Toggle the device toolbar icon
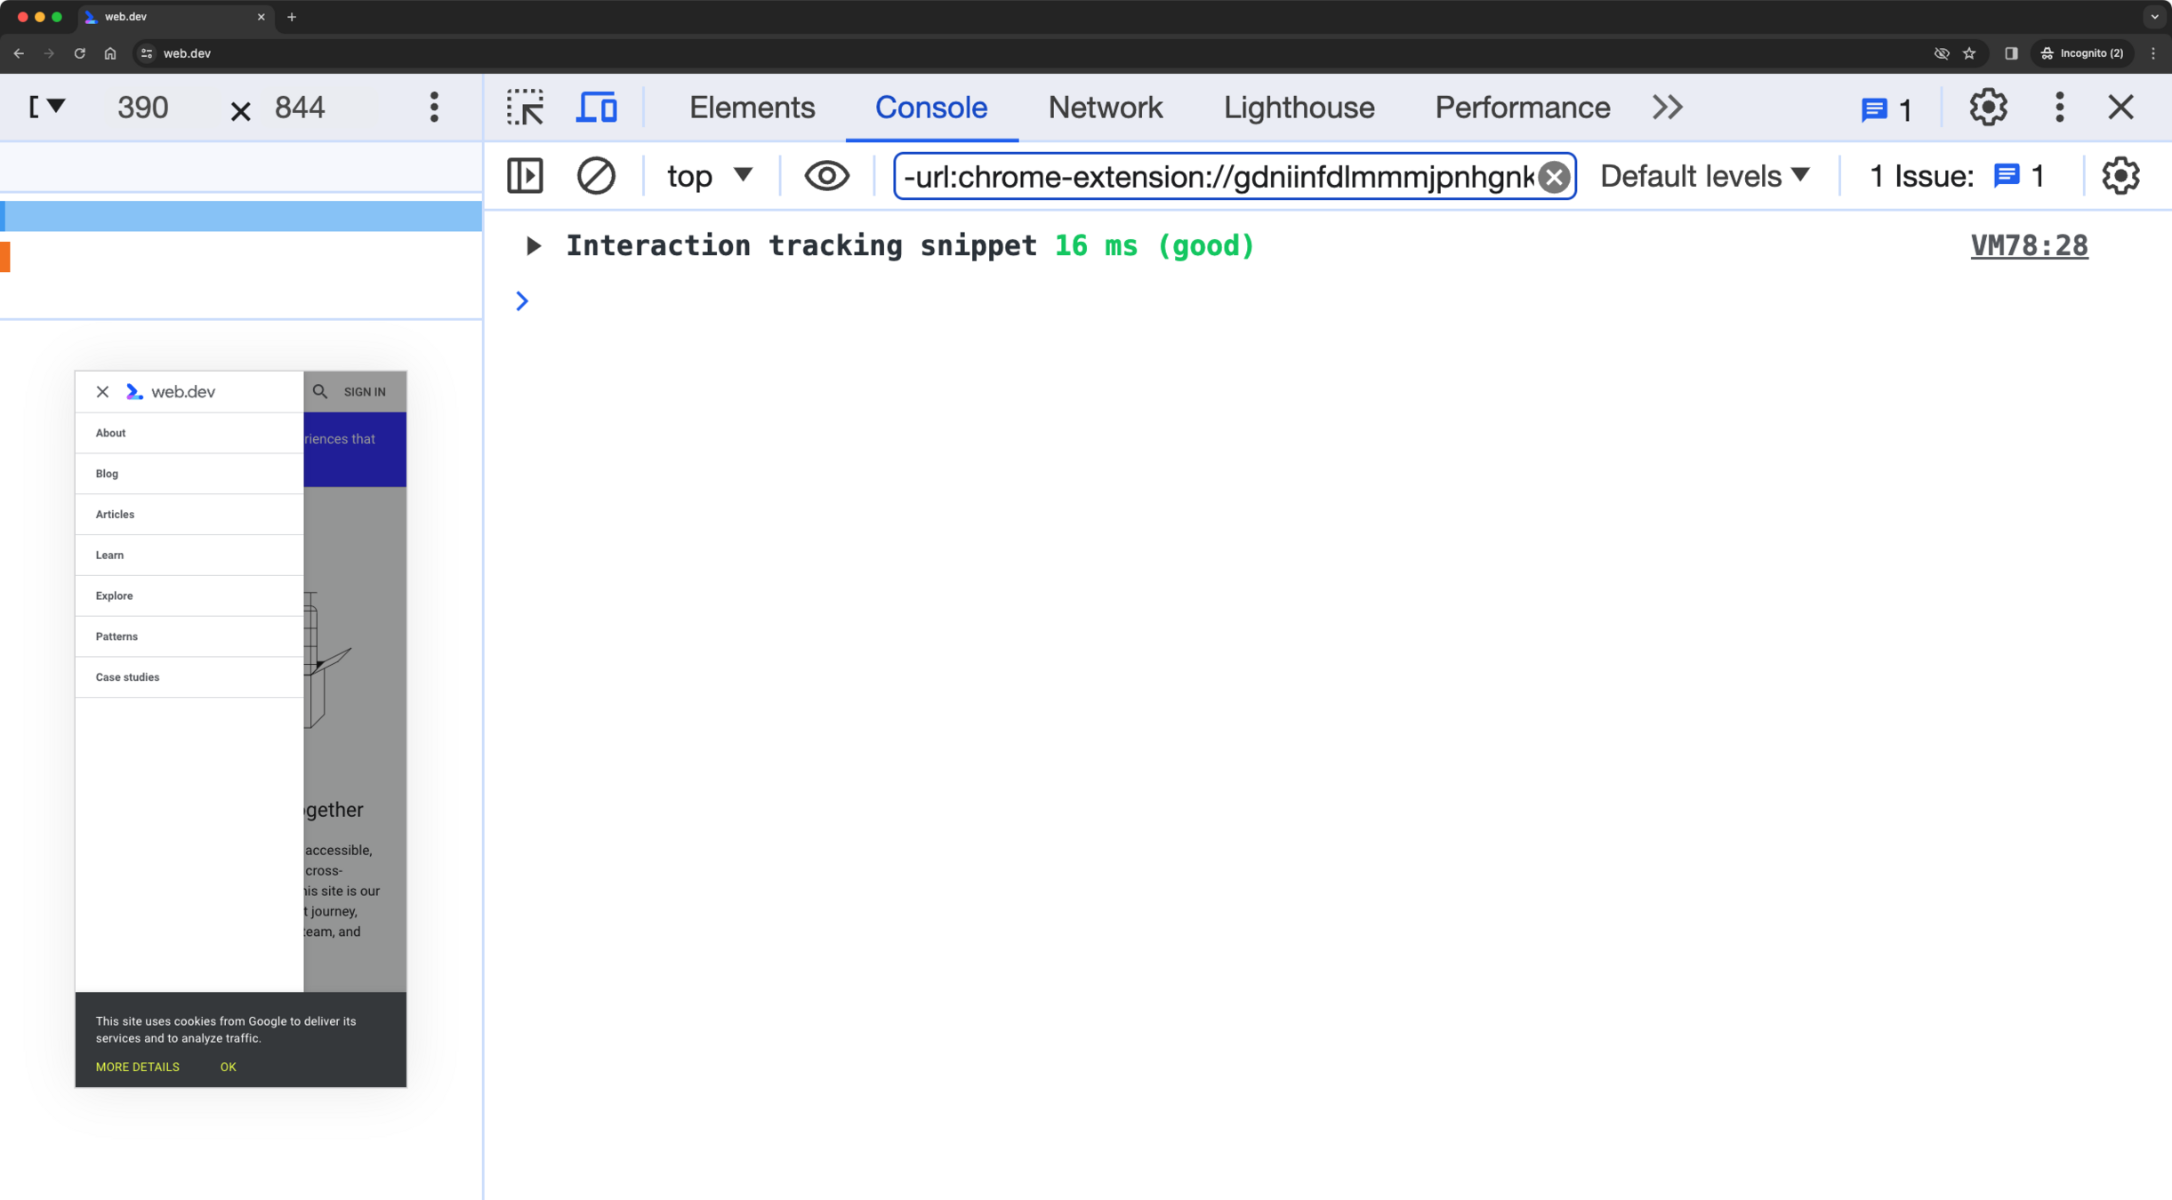Viewport: 2172px width, 1200px height. tap(597, 108)
